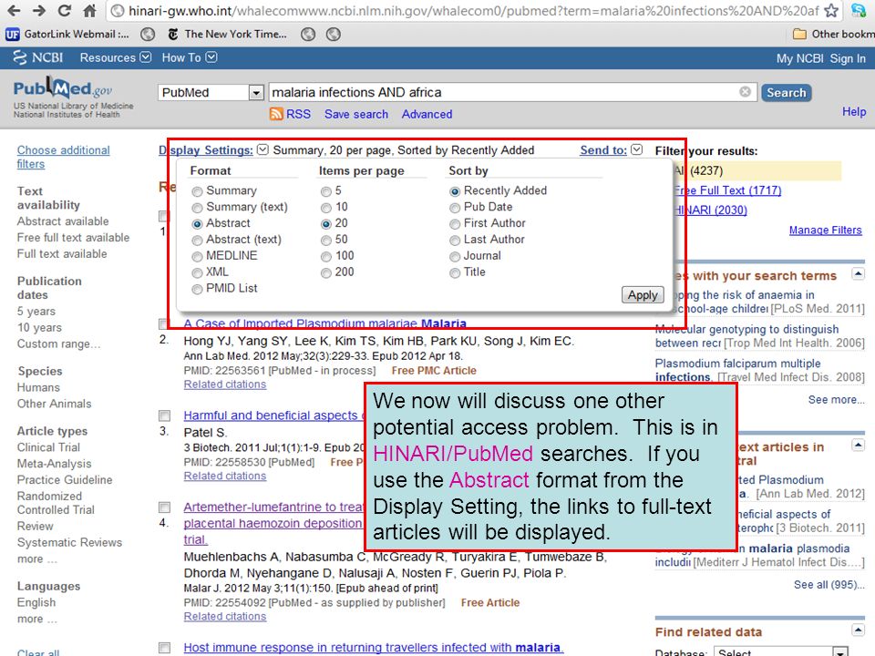Filter by Free full text available
Image resolution: width=875 pixels, height=656 pixels.
73,238
